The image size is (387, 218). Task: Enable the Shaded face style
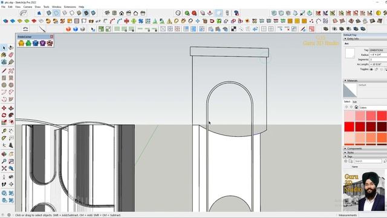(x=79, y=13)
